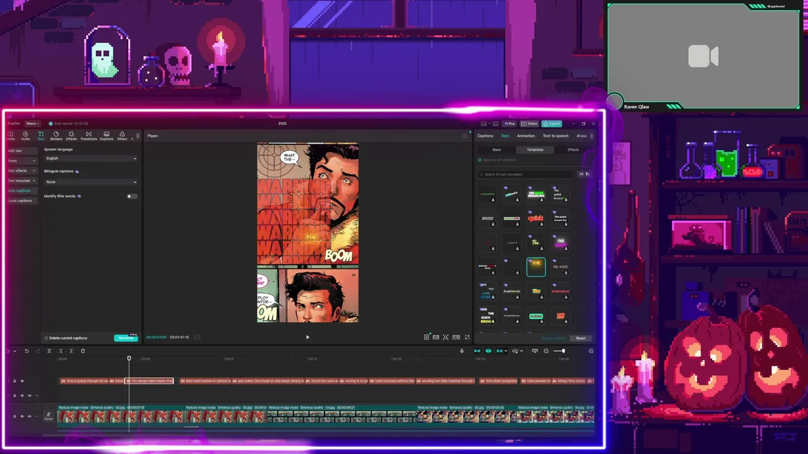Viewport: 808px width, 454px height.
Task: Click the Split clip tool
Action: (49, 351)
